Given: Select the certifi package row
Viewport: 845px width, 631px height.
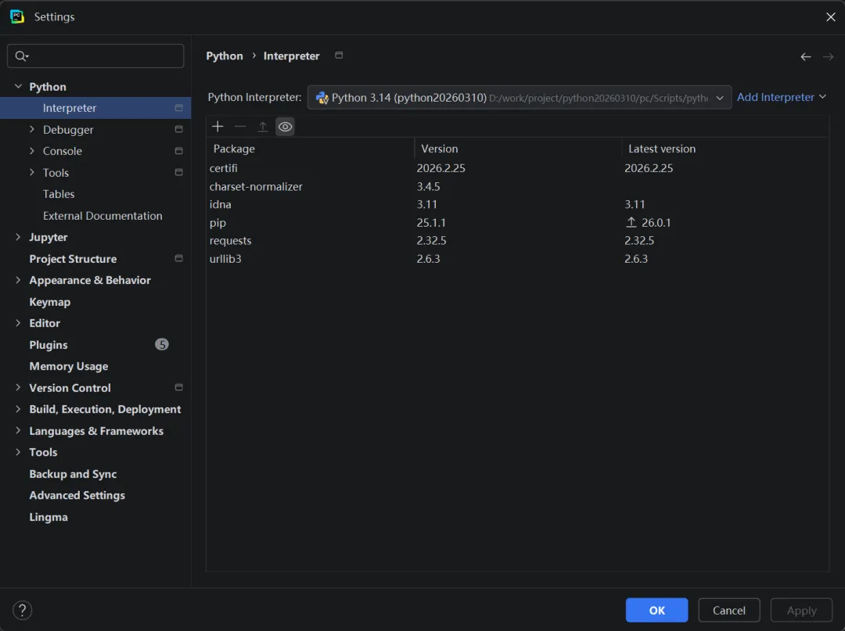Looking at the screenshot, I should [x=516, y=168].
